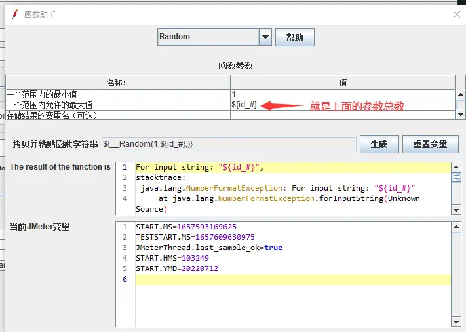Image resolution: width=466 pixels, height=332 pixels.
Task: Click the minimum value cell containing 1
Action: 342,94
